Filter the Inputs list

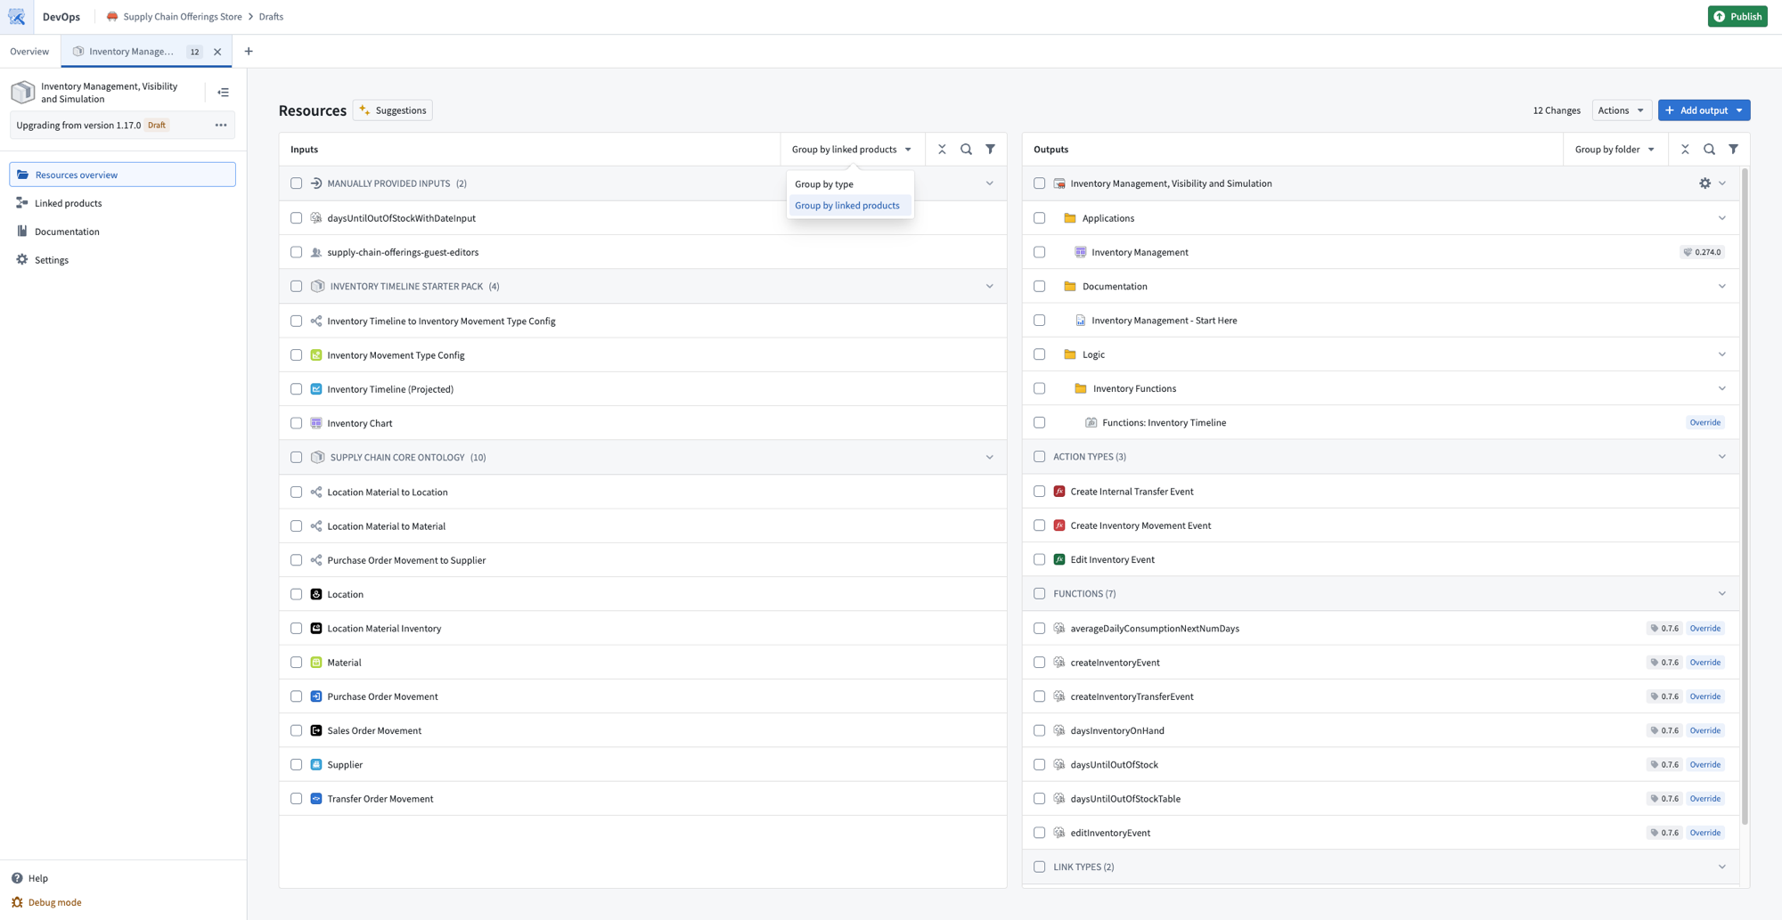tap(990, 150)
